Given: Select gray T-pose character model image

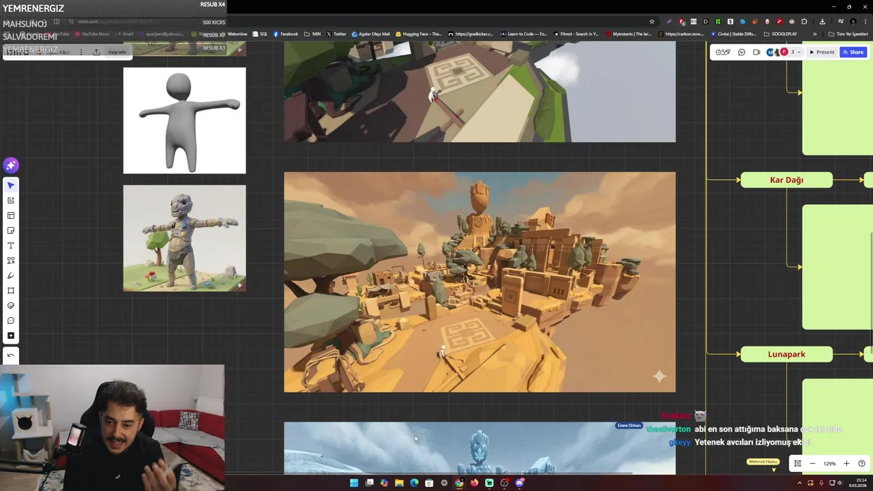Looking at the screenshot, I should coord(184,120).
